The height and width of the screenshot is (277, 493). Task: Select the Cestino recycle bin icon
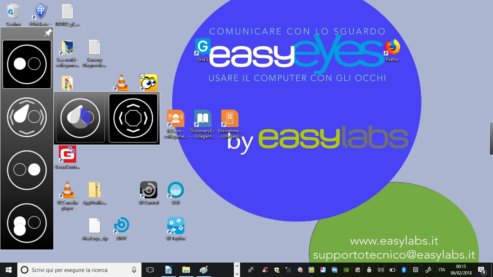tap(13, 15)
